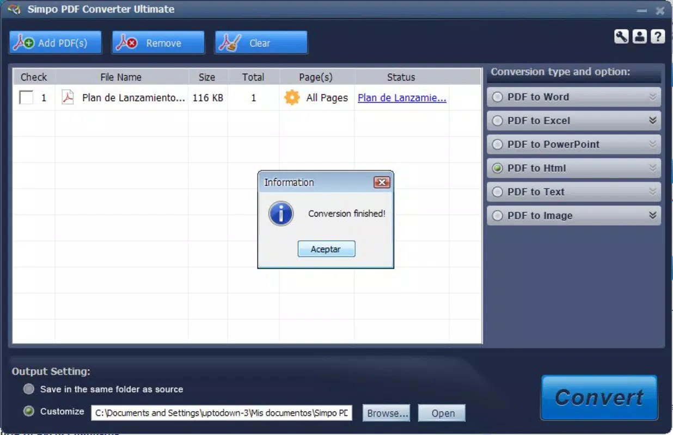Minimize the Simpo PDF Converter window

[x=642, y=10]
